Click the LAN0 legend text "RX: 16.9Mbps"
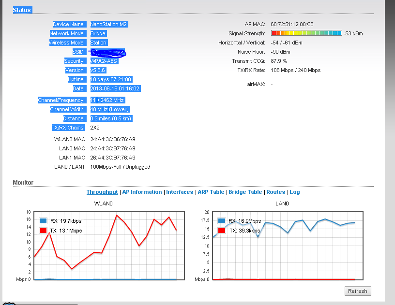The width and height of the screenshot is (395, 305). pyautogui.click(x=245, y=221)
